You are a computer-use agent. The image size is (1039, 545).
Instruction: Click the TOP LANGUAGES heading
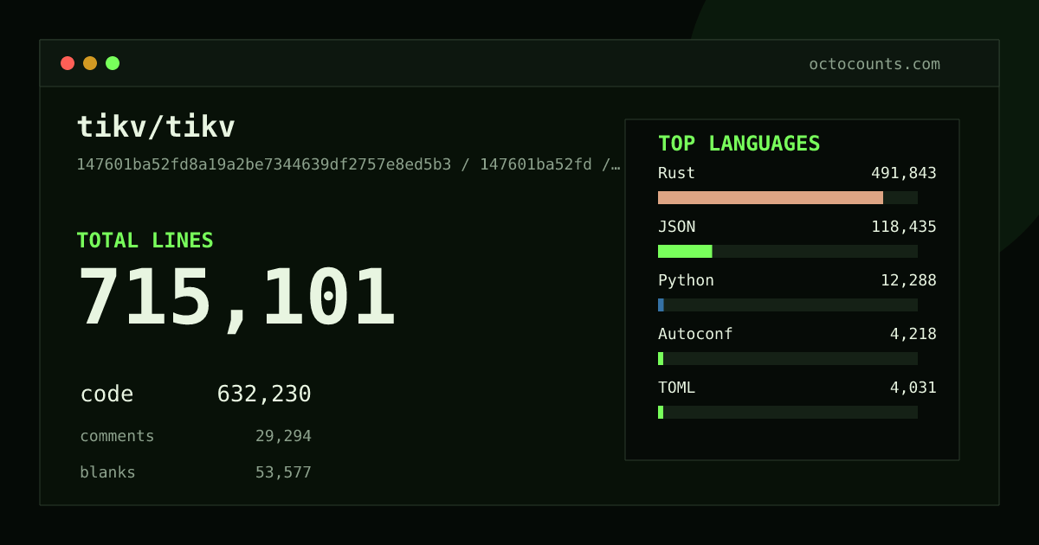click(x=739, y=144)
